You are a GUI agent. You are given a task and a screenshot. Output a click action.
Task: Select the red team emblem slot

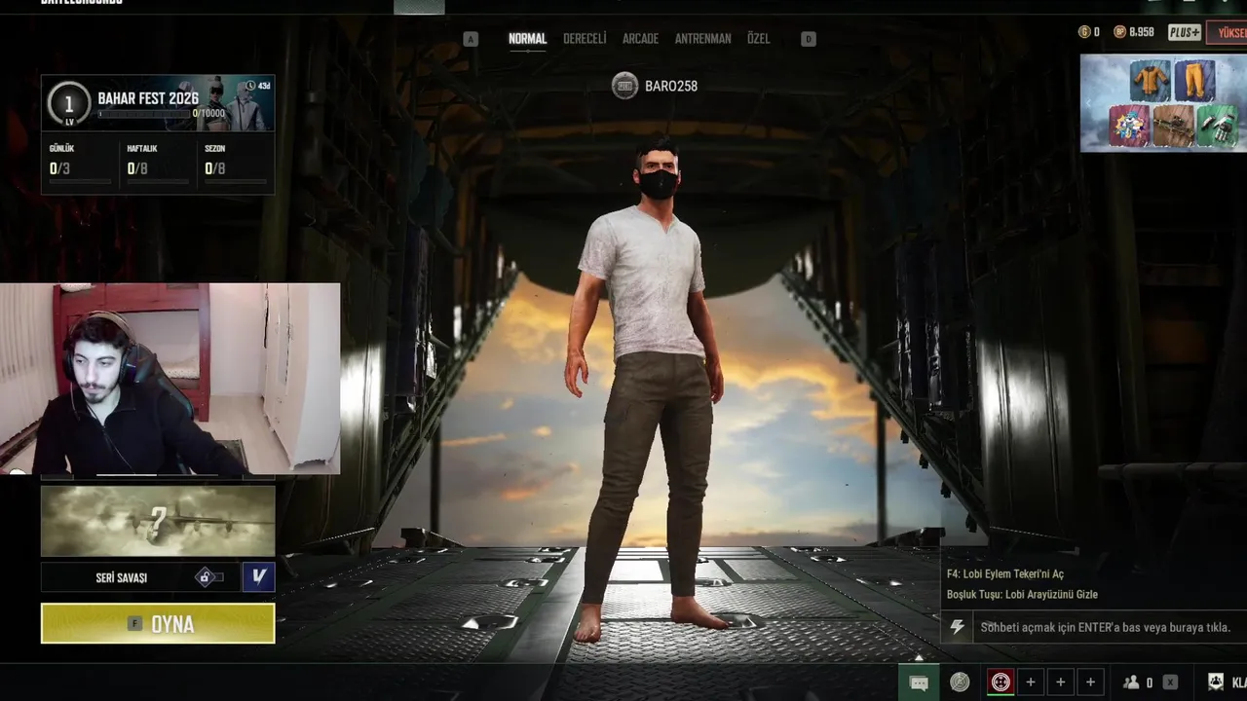(x=1001, y=683)
